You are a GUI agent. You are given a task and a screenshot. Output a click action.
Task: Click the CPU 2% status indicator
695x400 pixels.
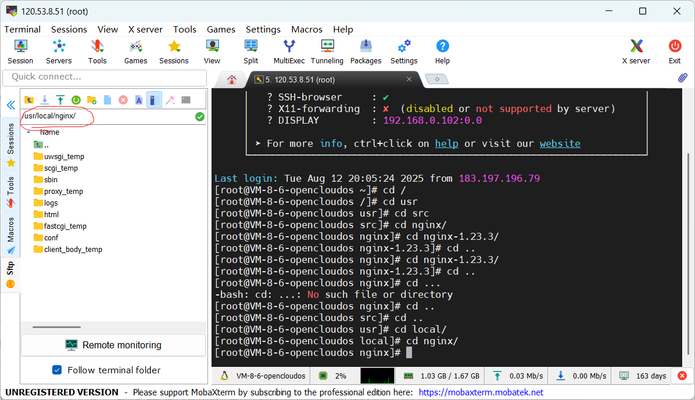[x=332, y=376]
